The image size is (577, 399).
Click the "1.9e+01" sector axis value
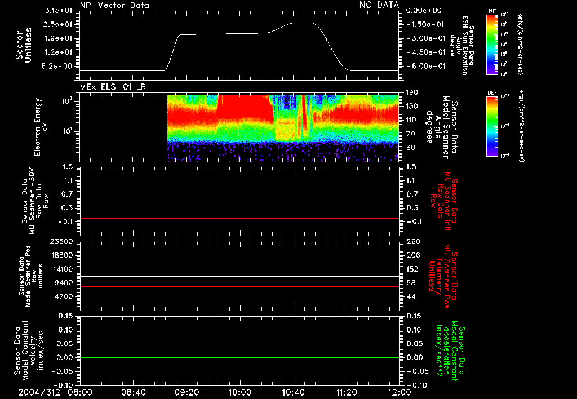tap(59, 38)
